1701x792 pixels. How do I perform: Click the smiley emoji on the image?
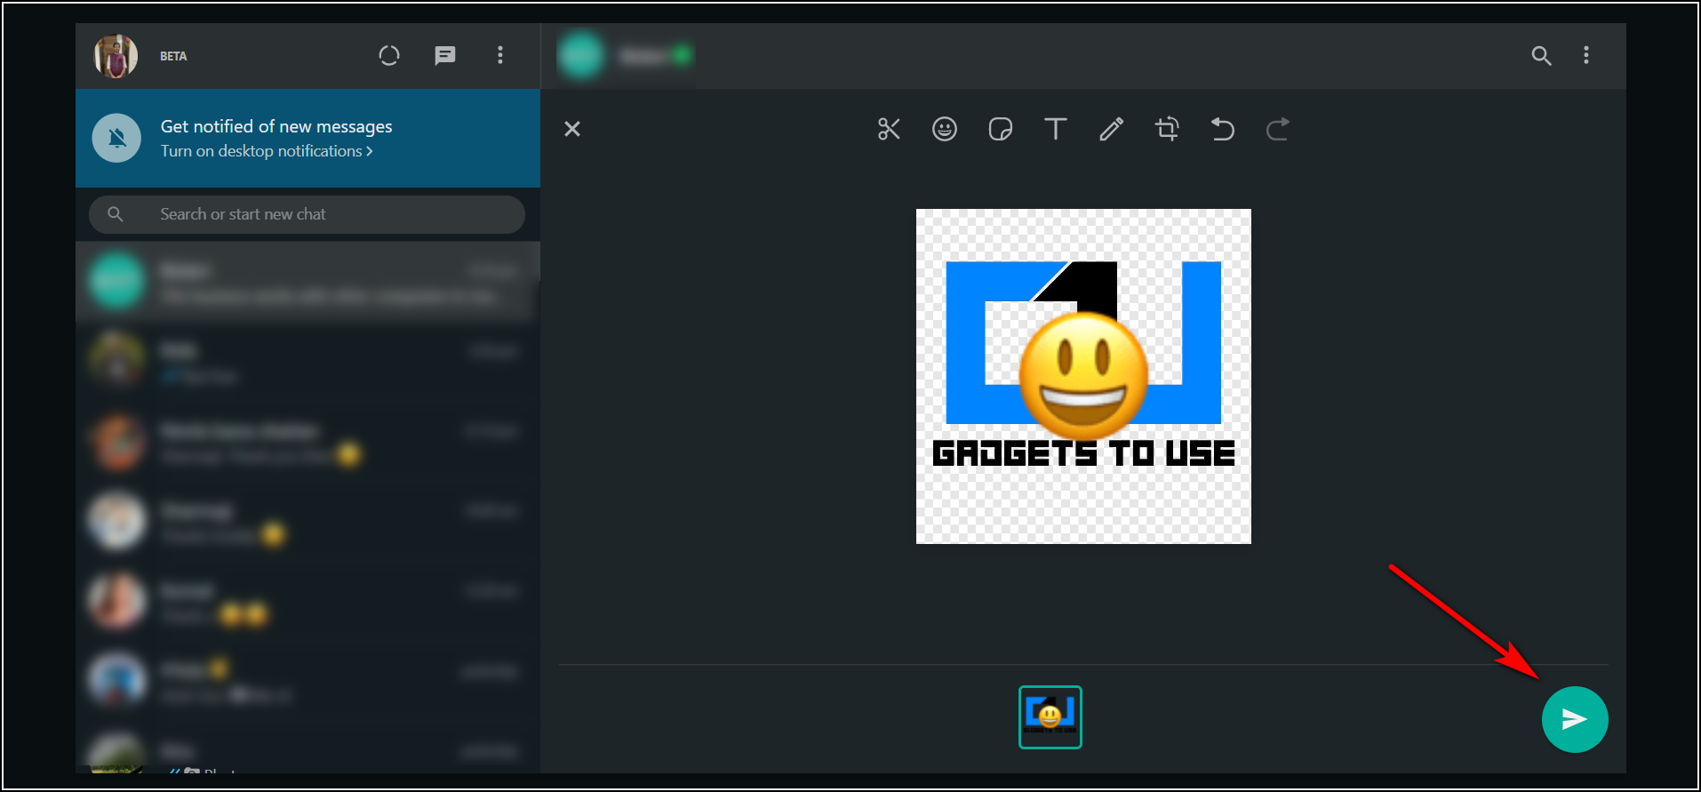(1083, 376)
